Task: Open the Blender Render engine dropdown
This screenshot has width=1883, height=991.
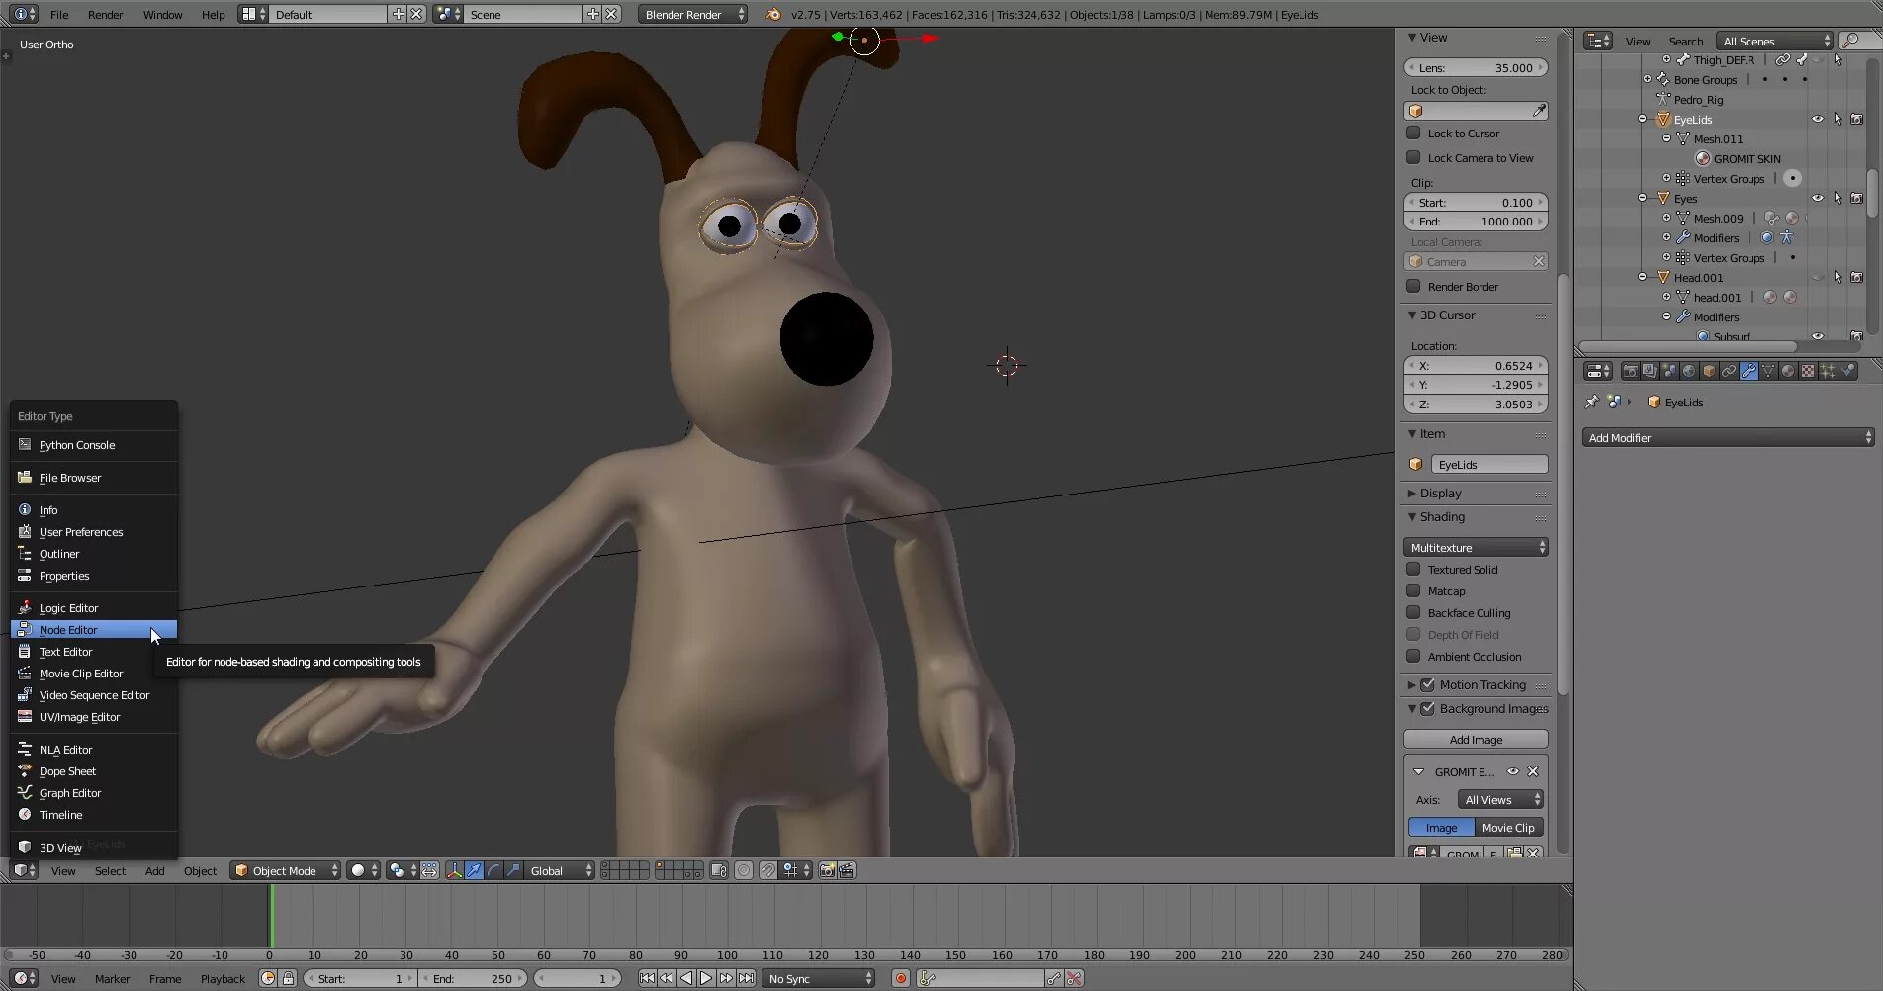Action: click(x=692, y=14)
